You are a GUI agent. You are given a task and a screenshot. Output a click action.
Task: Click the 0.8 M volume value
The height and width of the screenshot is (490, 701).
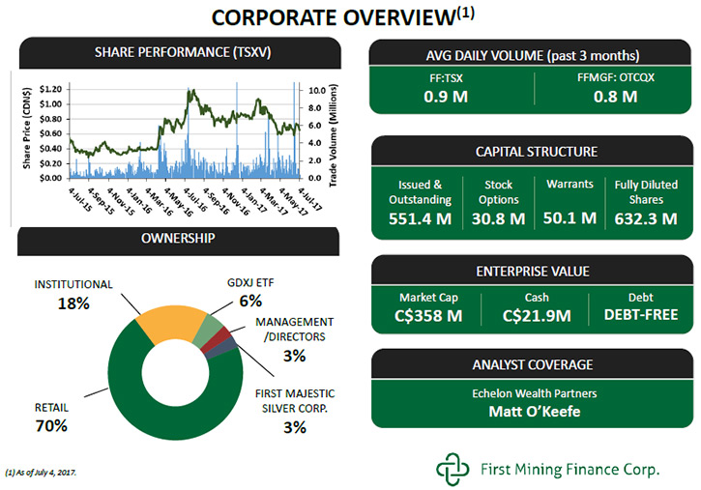(x=615, y=96)
